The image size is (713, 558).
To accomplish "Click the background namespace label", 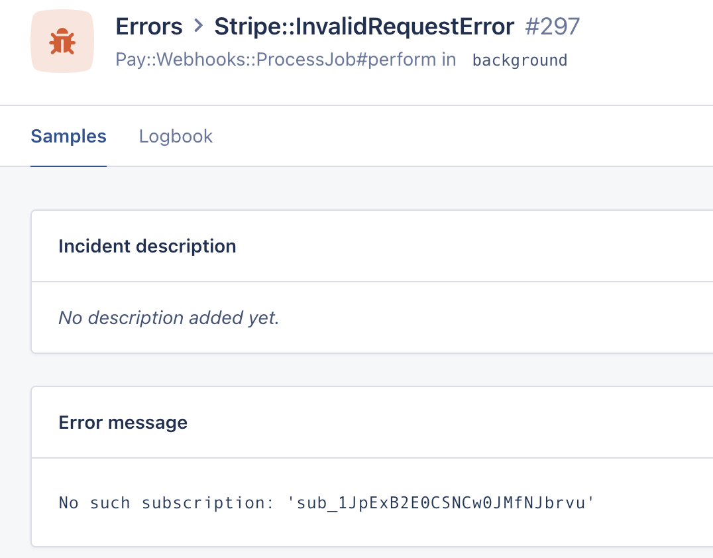I will coord(519,60).
